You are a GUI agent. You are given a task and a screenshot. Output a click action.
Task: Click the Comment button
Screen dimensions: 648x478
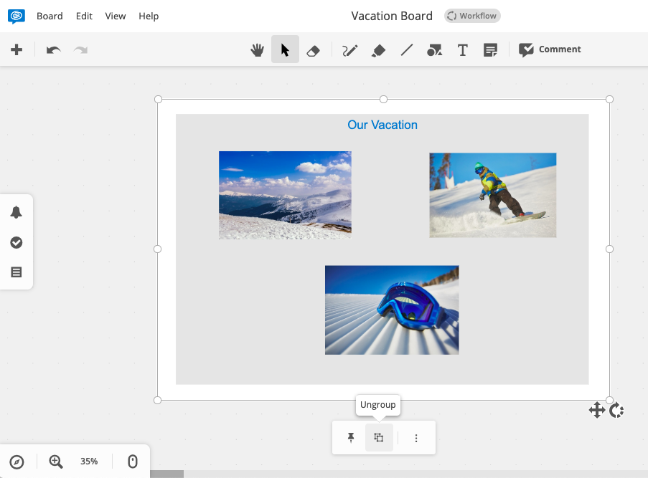[x=550, y=49]
